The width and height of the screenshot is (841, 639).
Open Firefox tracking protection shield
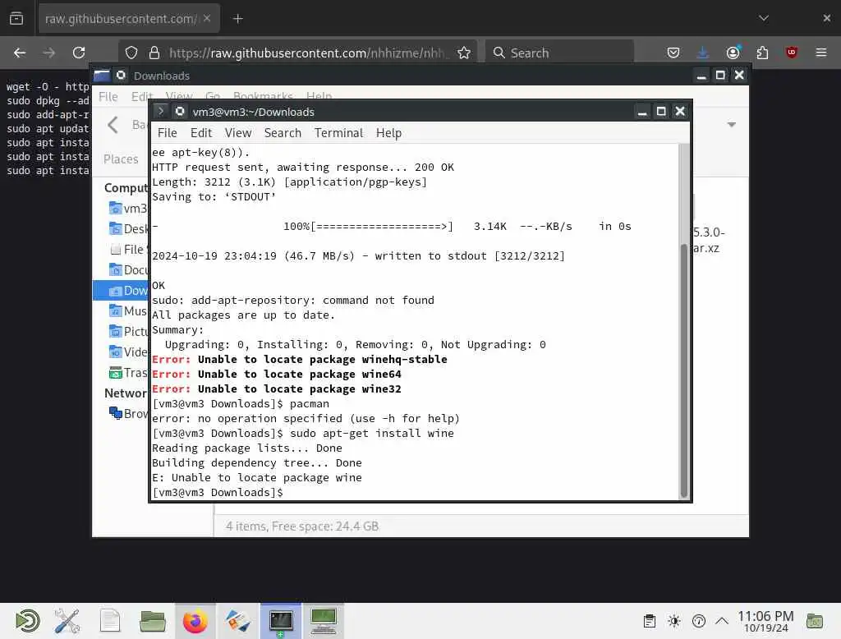tap(131, 53)
